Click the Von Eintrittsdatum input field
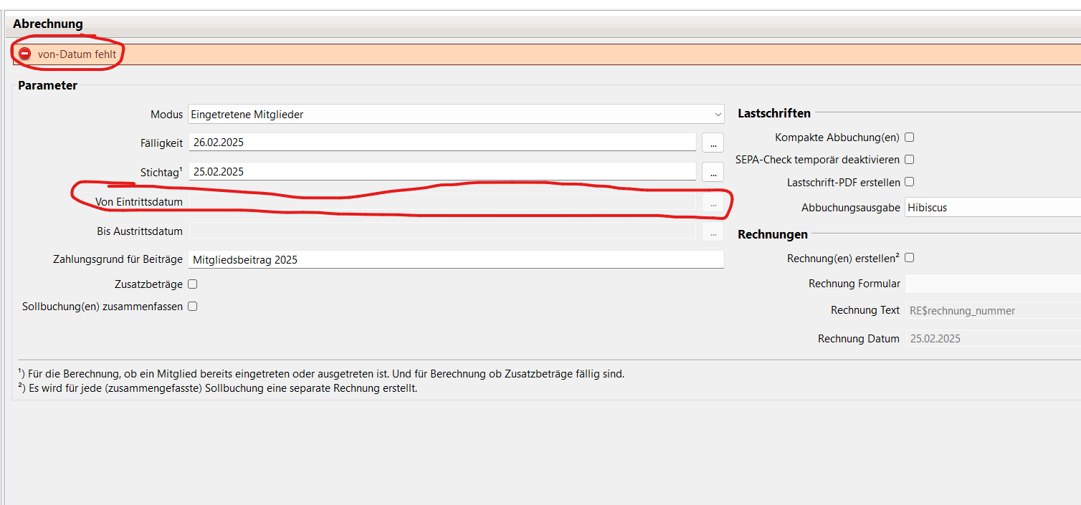Viewport: 1081px width, 505px height. coord(442,203)
